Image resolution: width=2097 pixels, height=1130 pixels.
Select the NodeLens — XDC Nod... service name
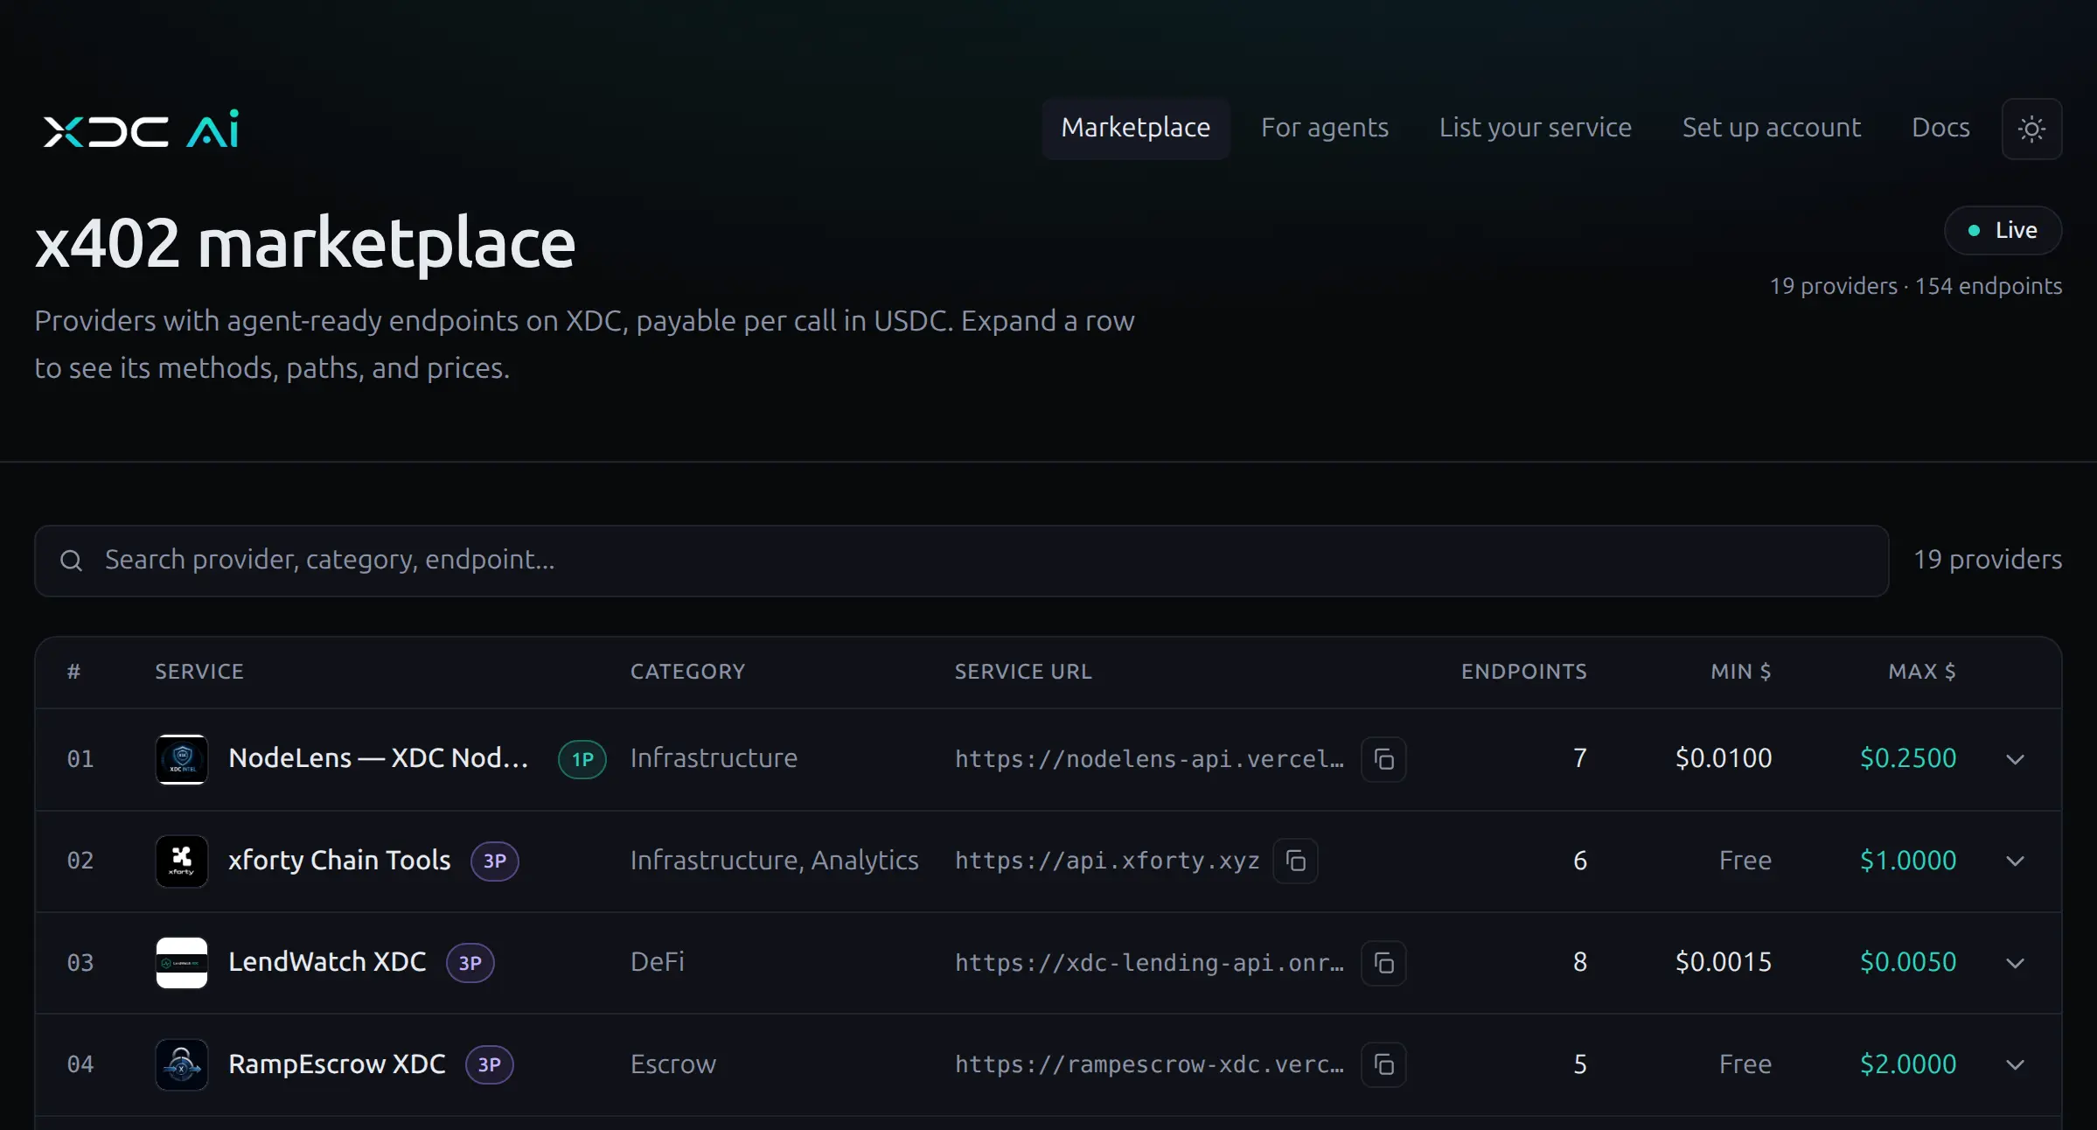click(x=378, y=758)
